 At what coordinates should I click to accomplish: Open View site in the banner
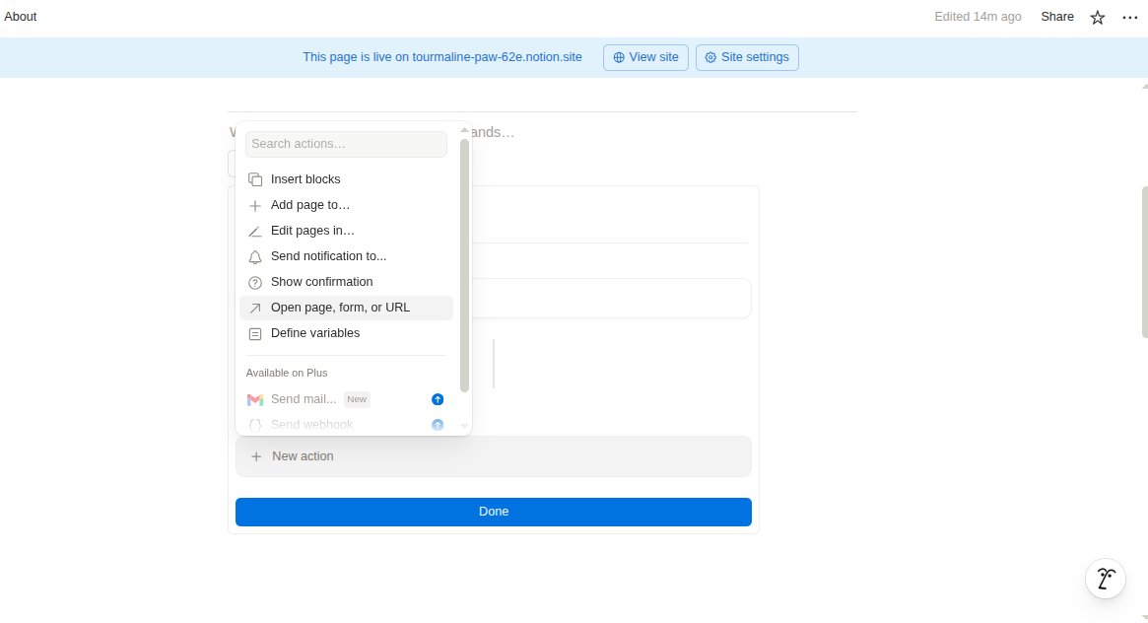[x=645, y=57]
